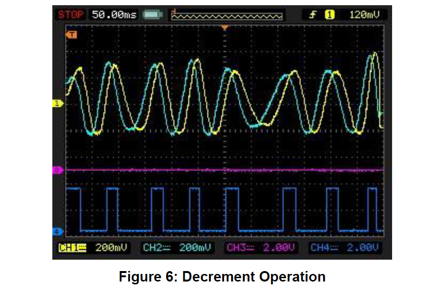Click the yellow trigger source 1 badge
Screen dimensions: 443x291
pyautogui.click(x=329, y=15)
